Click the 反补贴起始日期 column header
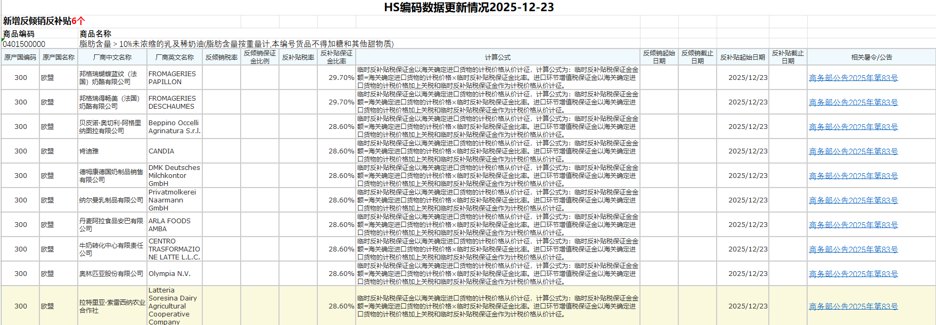936x325 pixels. point(743,57)
